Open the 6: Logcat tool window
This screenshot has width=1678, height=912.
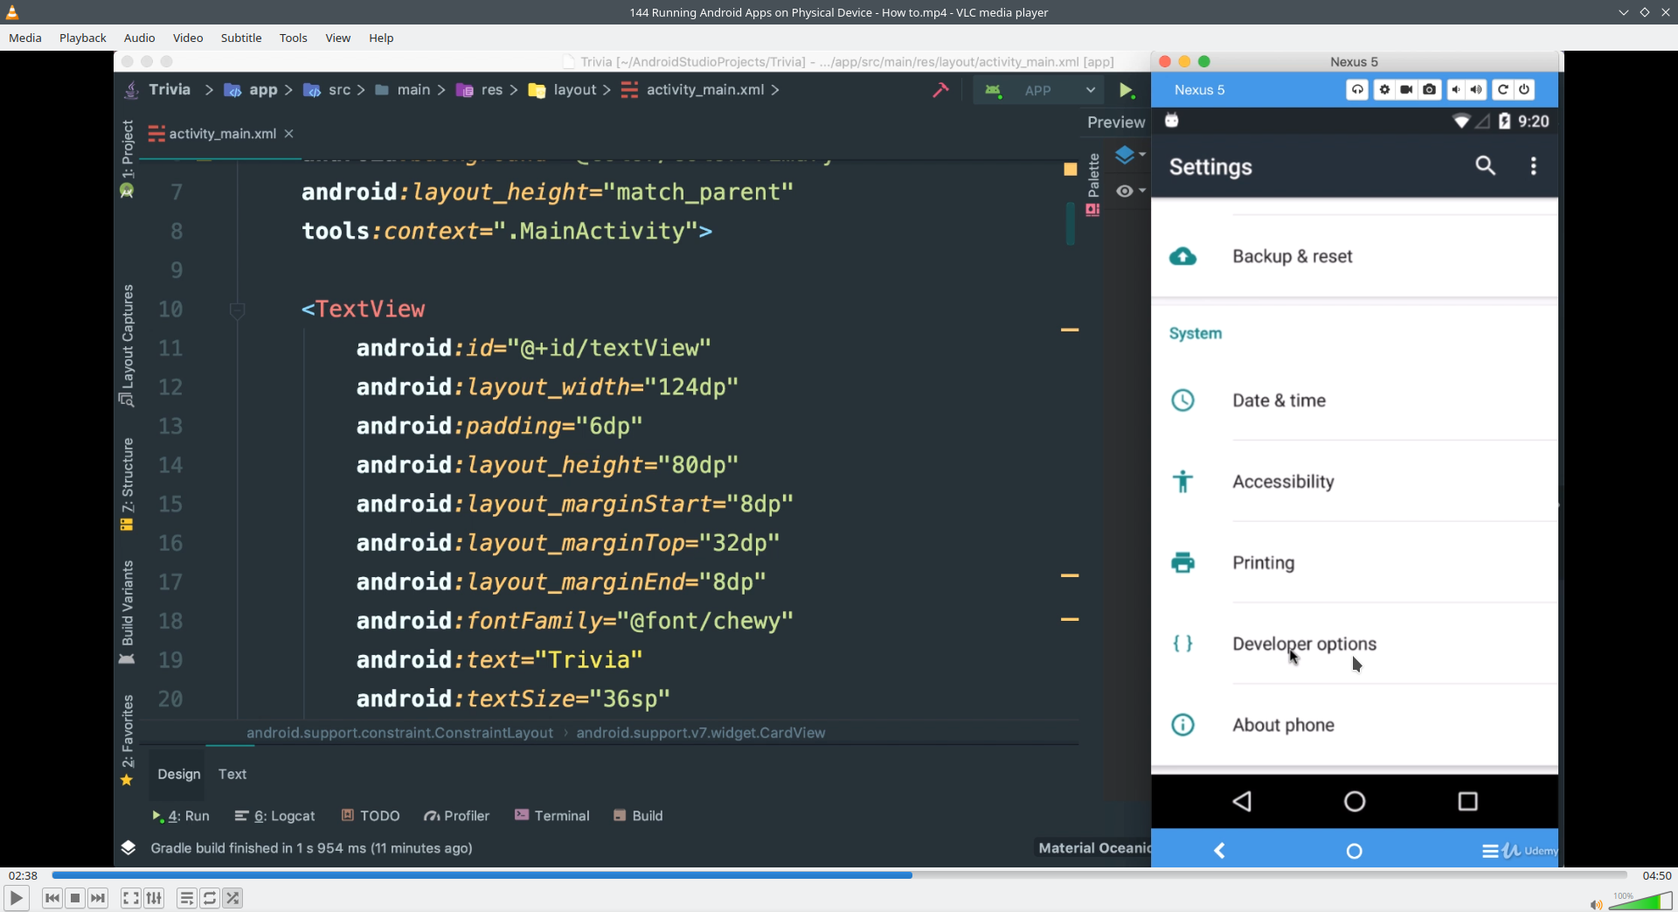(275, 816)
